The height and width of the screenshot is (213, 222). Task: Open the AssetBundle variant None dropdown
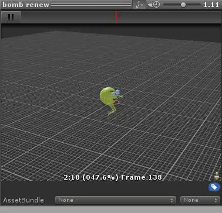[200, 200]
